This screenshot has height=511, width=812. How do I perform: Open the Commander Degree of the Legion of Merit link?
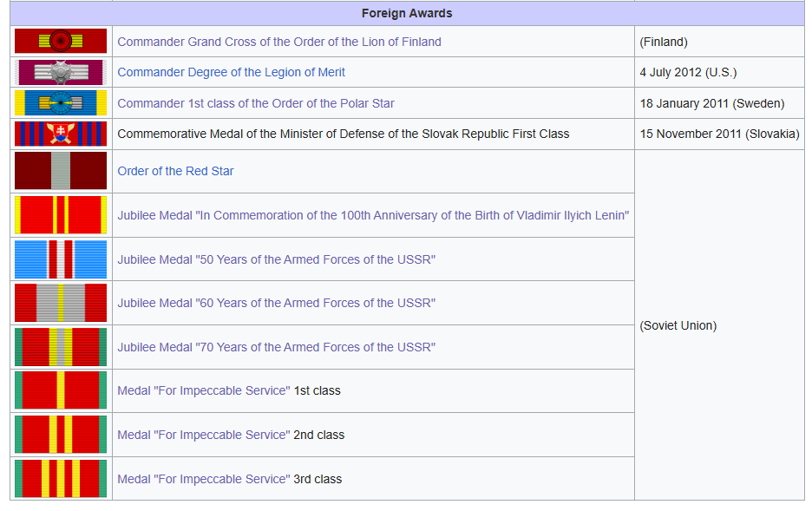tap(231, 73)
